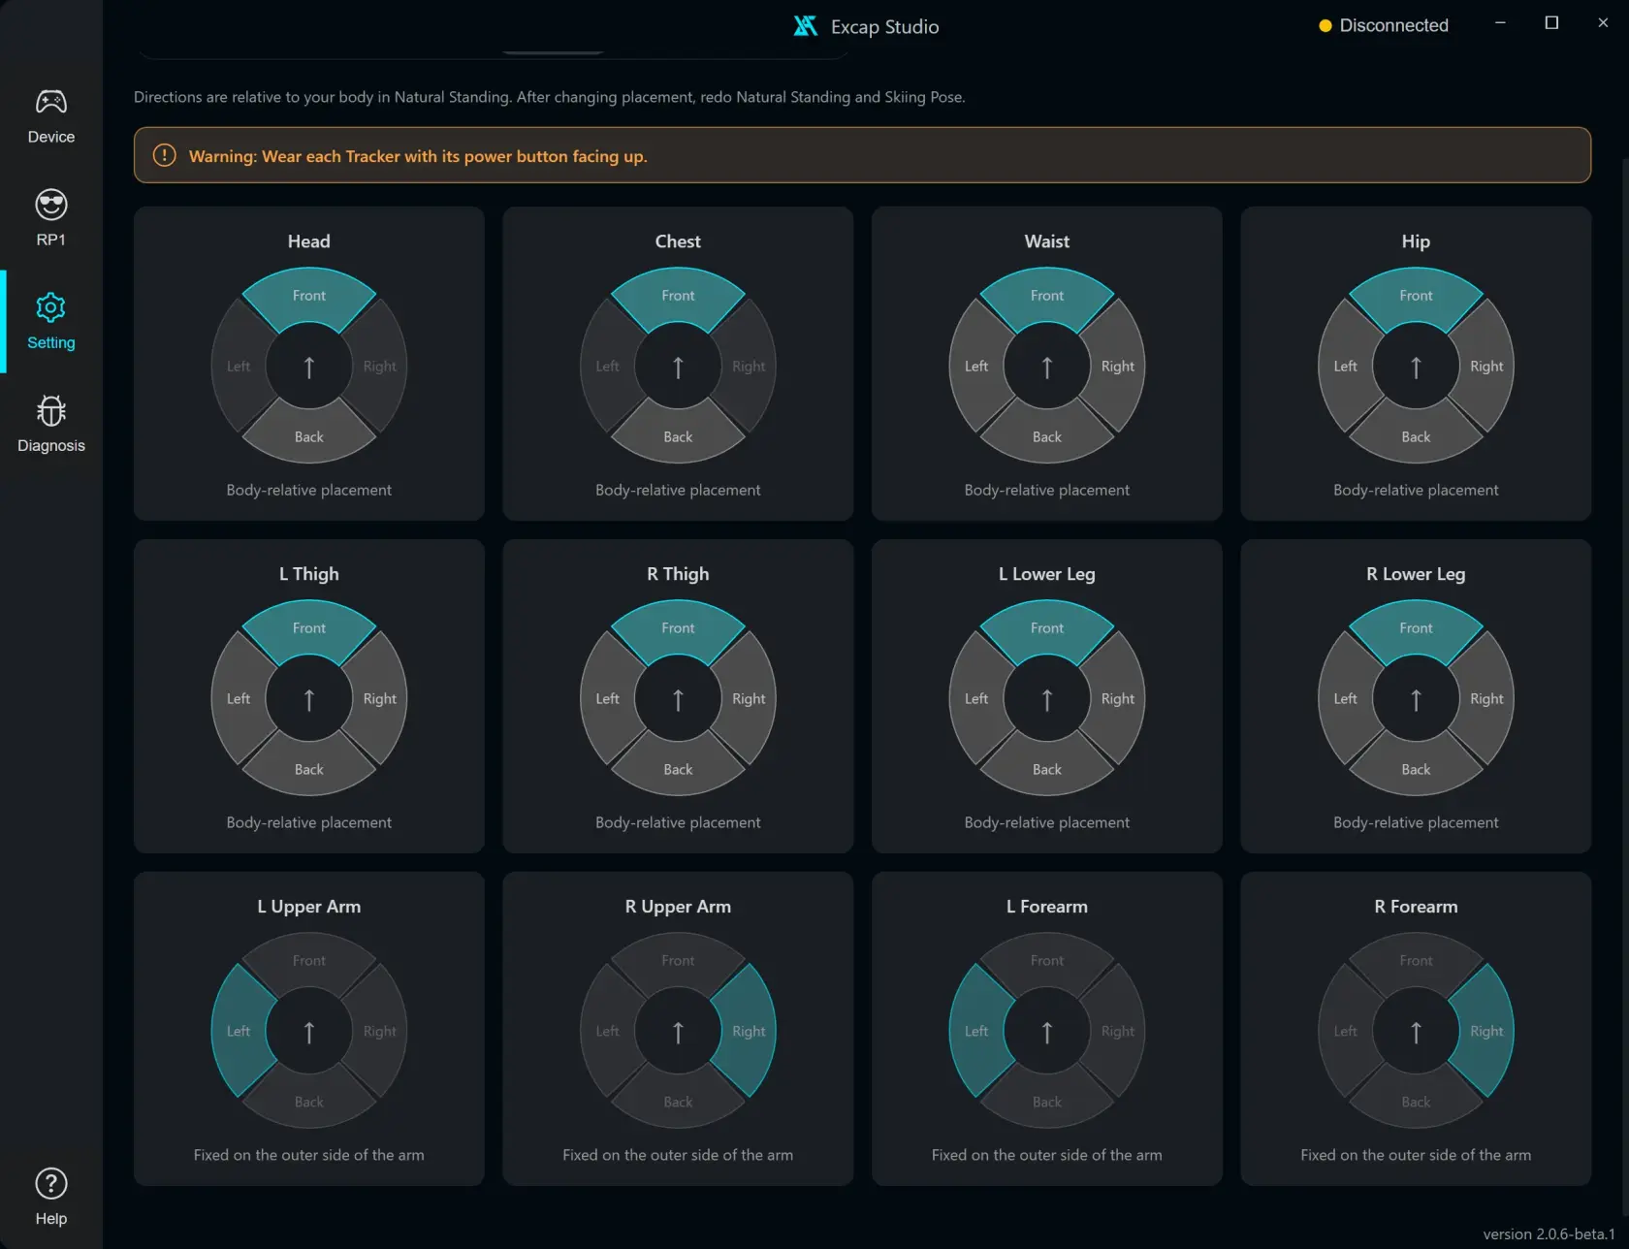Screen dimensions: 1629x1249
Task: Click the Excap Studio logo icon
Action: click(805, 26)
